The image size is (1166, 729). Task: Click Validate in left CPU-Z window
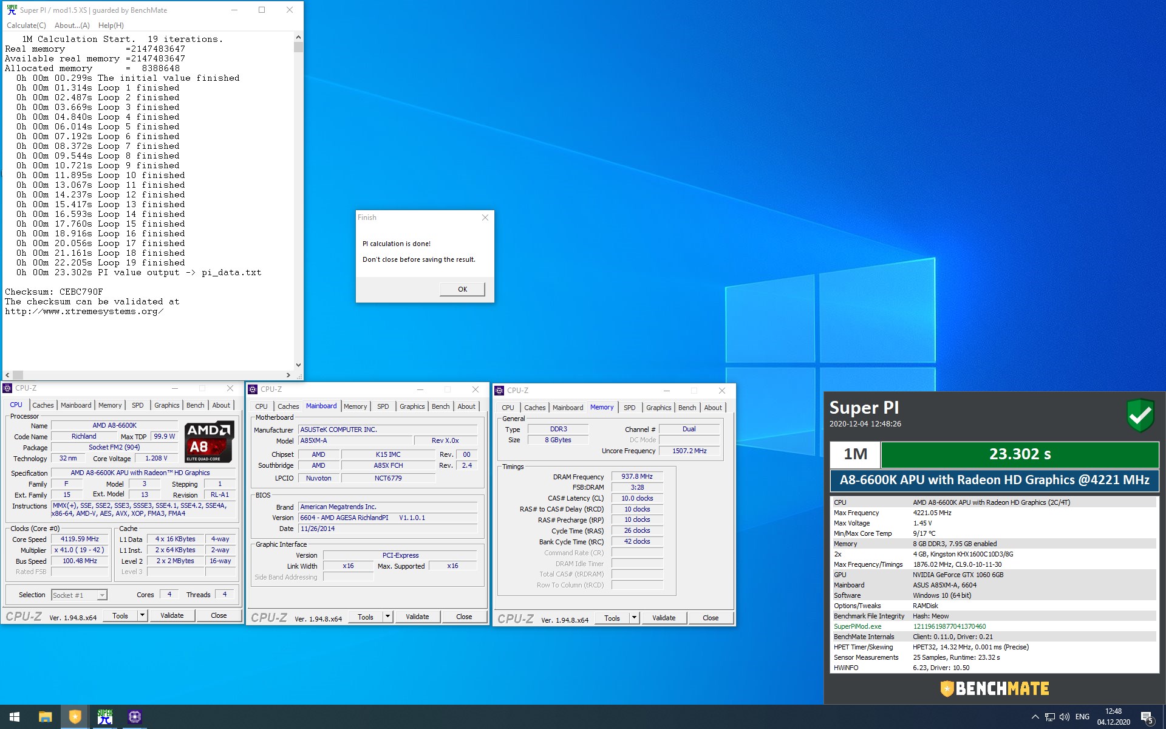point(172,615)
